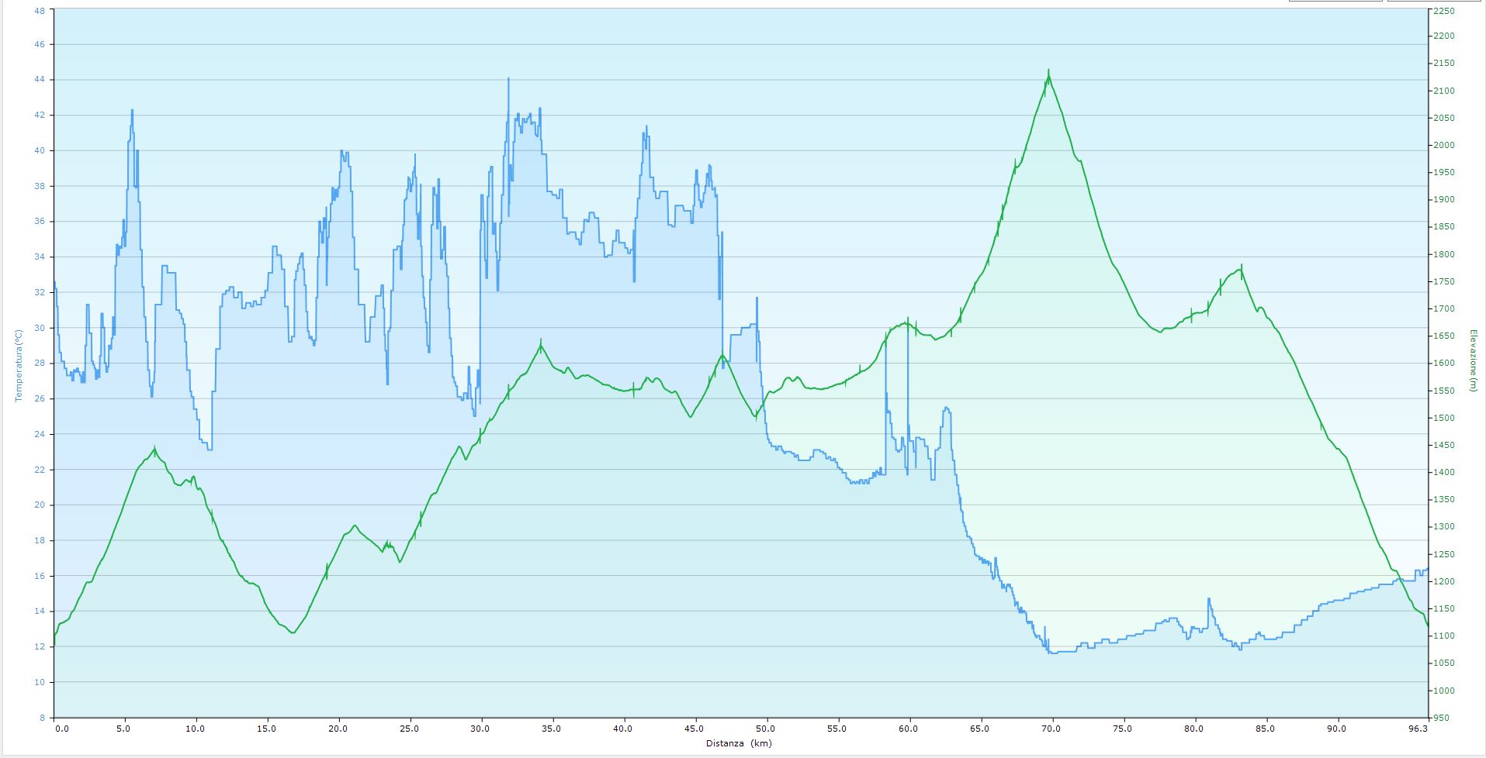Click the Distanza (km) axis label

739,744
